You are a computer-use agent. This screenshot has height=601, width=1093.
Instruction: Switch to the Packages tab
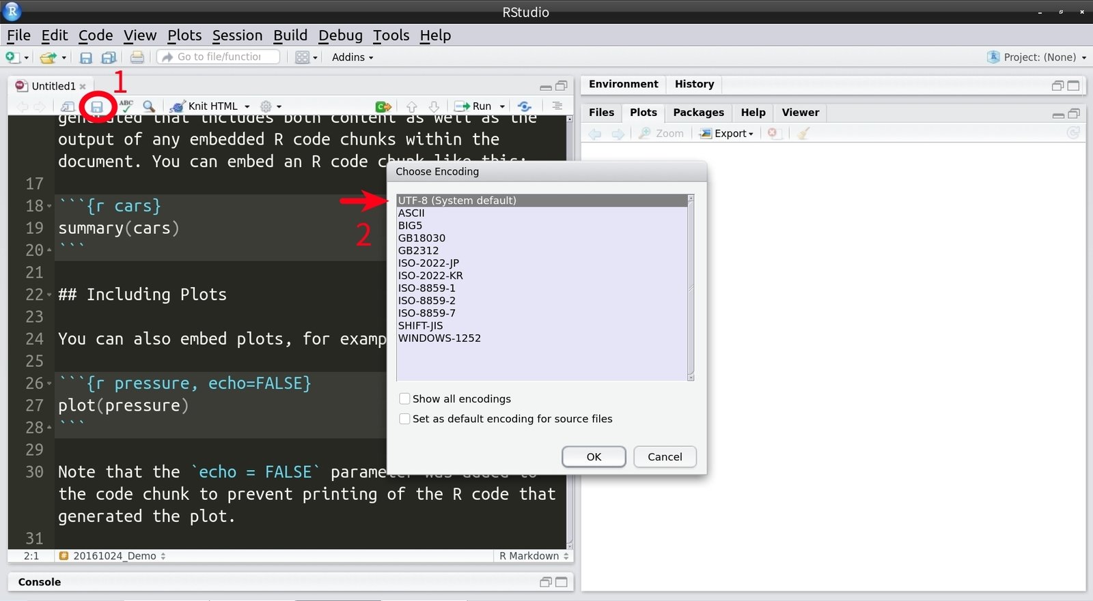tap(698, 113)
